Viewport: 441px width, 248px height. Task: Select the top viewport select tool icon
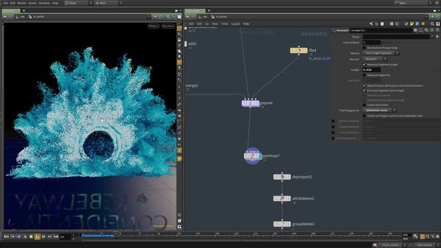[179, 28]
